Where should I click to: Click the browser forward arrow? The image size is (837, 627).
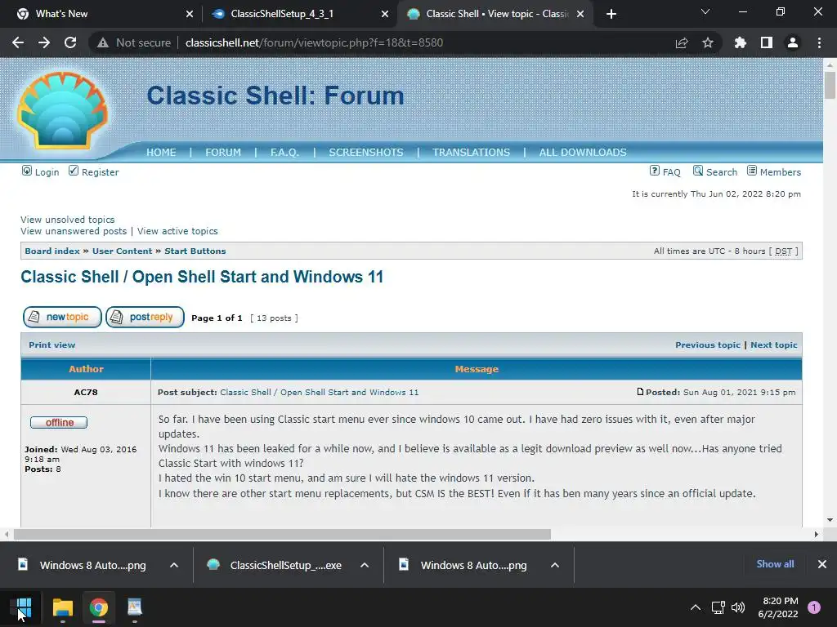click(x=44, y=42)
